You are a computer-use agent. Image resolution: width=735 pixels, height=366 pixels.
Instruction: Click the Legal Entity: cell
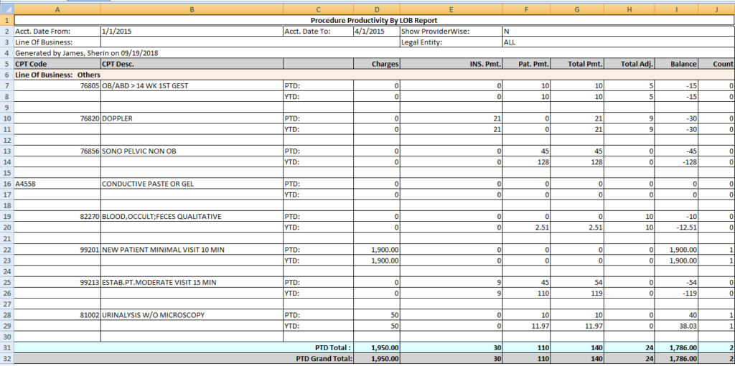point(451,42)
